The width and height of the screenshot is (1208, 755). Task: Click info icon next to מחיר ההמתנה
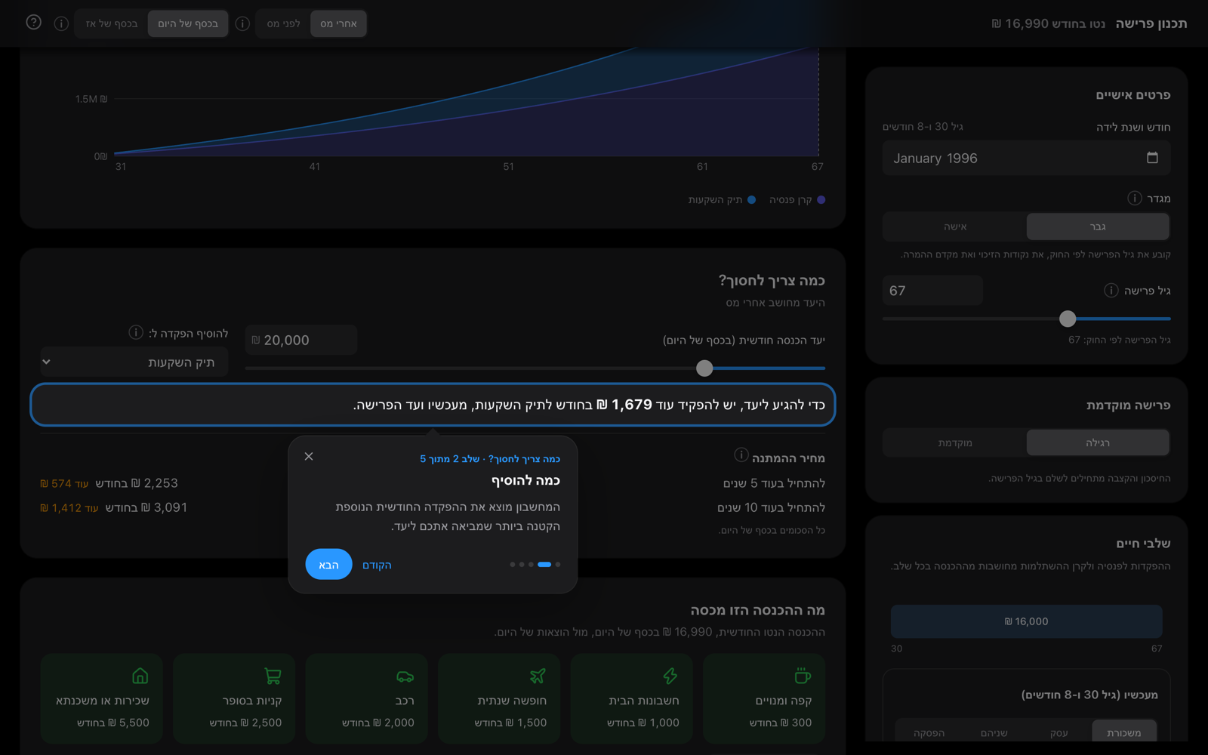point(741,455)
